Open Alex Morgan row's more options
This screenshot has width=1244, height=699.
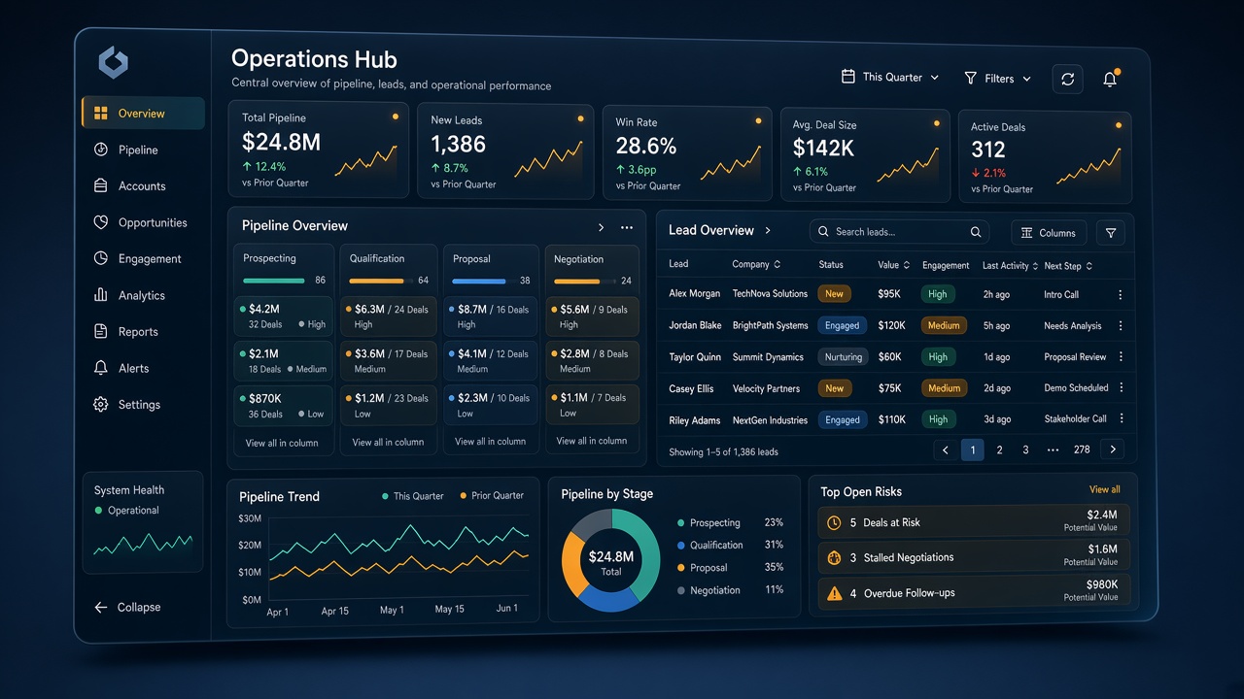pyautogui.click(x=1121, y=294)
